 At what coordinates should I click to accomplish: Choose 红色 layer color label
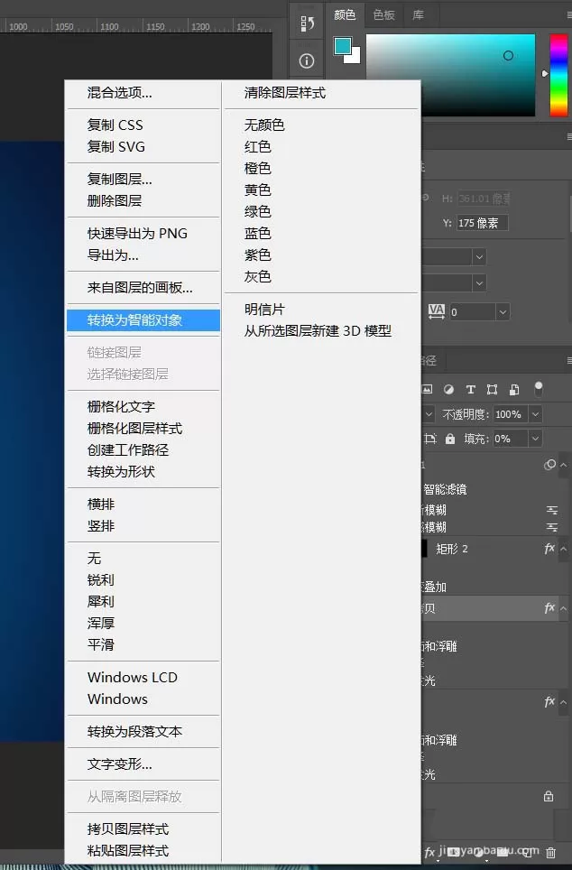click(x=321, y=146)
